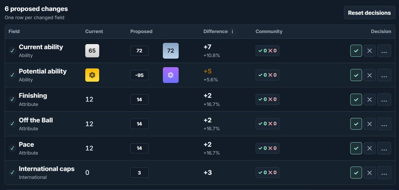Click community votes for Potential ability

(x=267, y=75)
